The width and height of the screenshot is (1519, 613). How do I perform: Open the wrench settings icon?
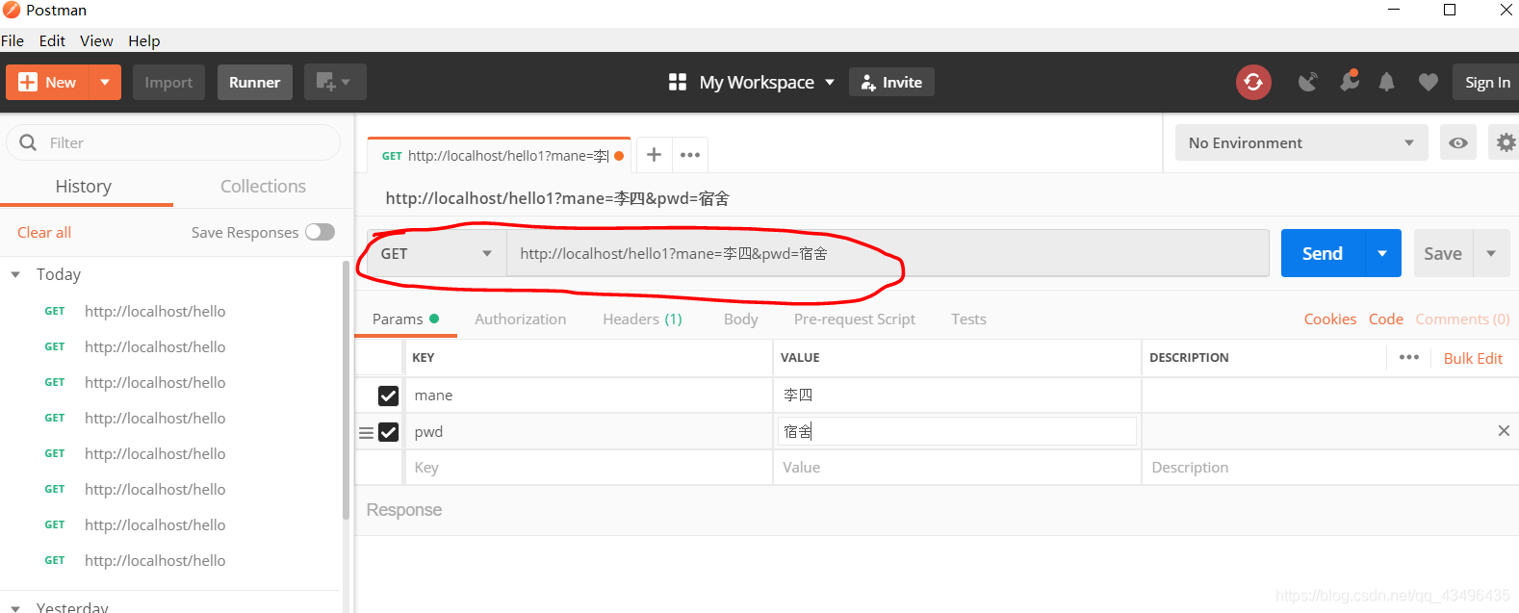[1350, 81]
